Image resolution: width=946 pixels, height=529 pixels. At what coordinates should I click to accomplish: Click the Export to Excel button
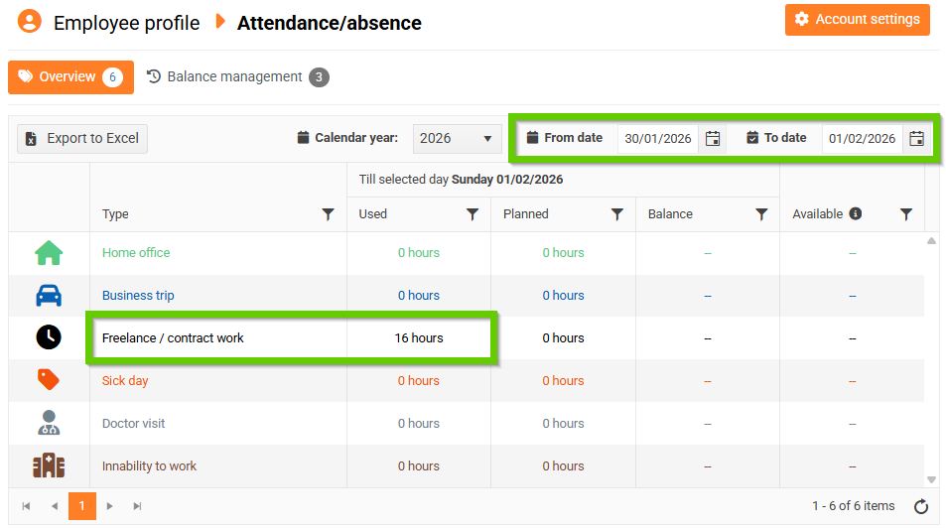82,139
